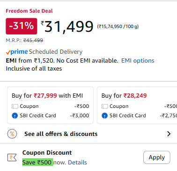This screenshot has height=171, width=177.
Task: Open EMI options link
Action: tap(138, 61)
